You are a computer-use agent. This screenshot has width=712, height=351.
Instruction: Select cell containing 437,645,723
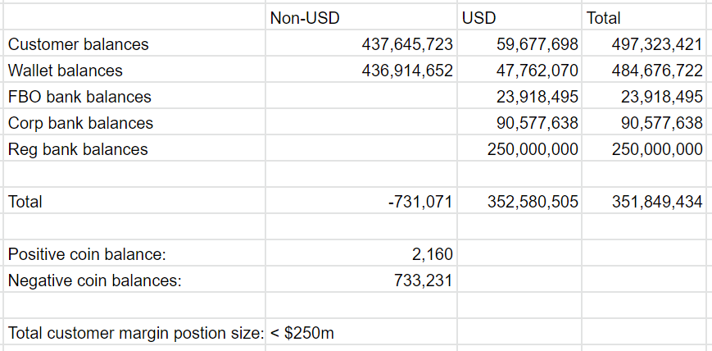407,44
